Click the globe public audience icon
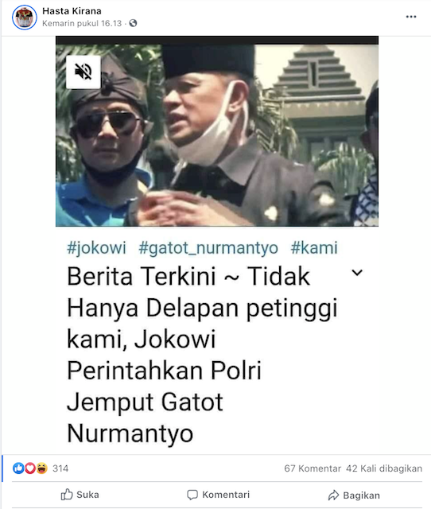This screenshot has width=431, height=509. 133,23
